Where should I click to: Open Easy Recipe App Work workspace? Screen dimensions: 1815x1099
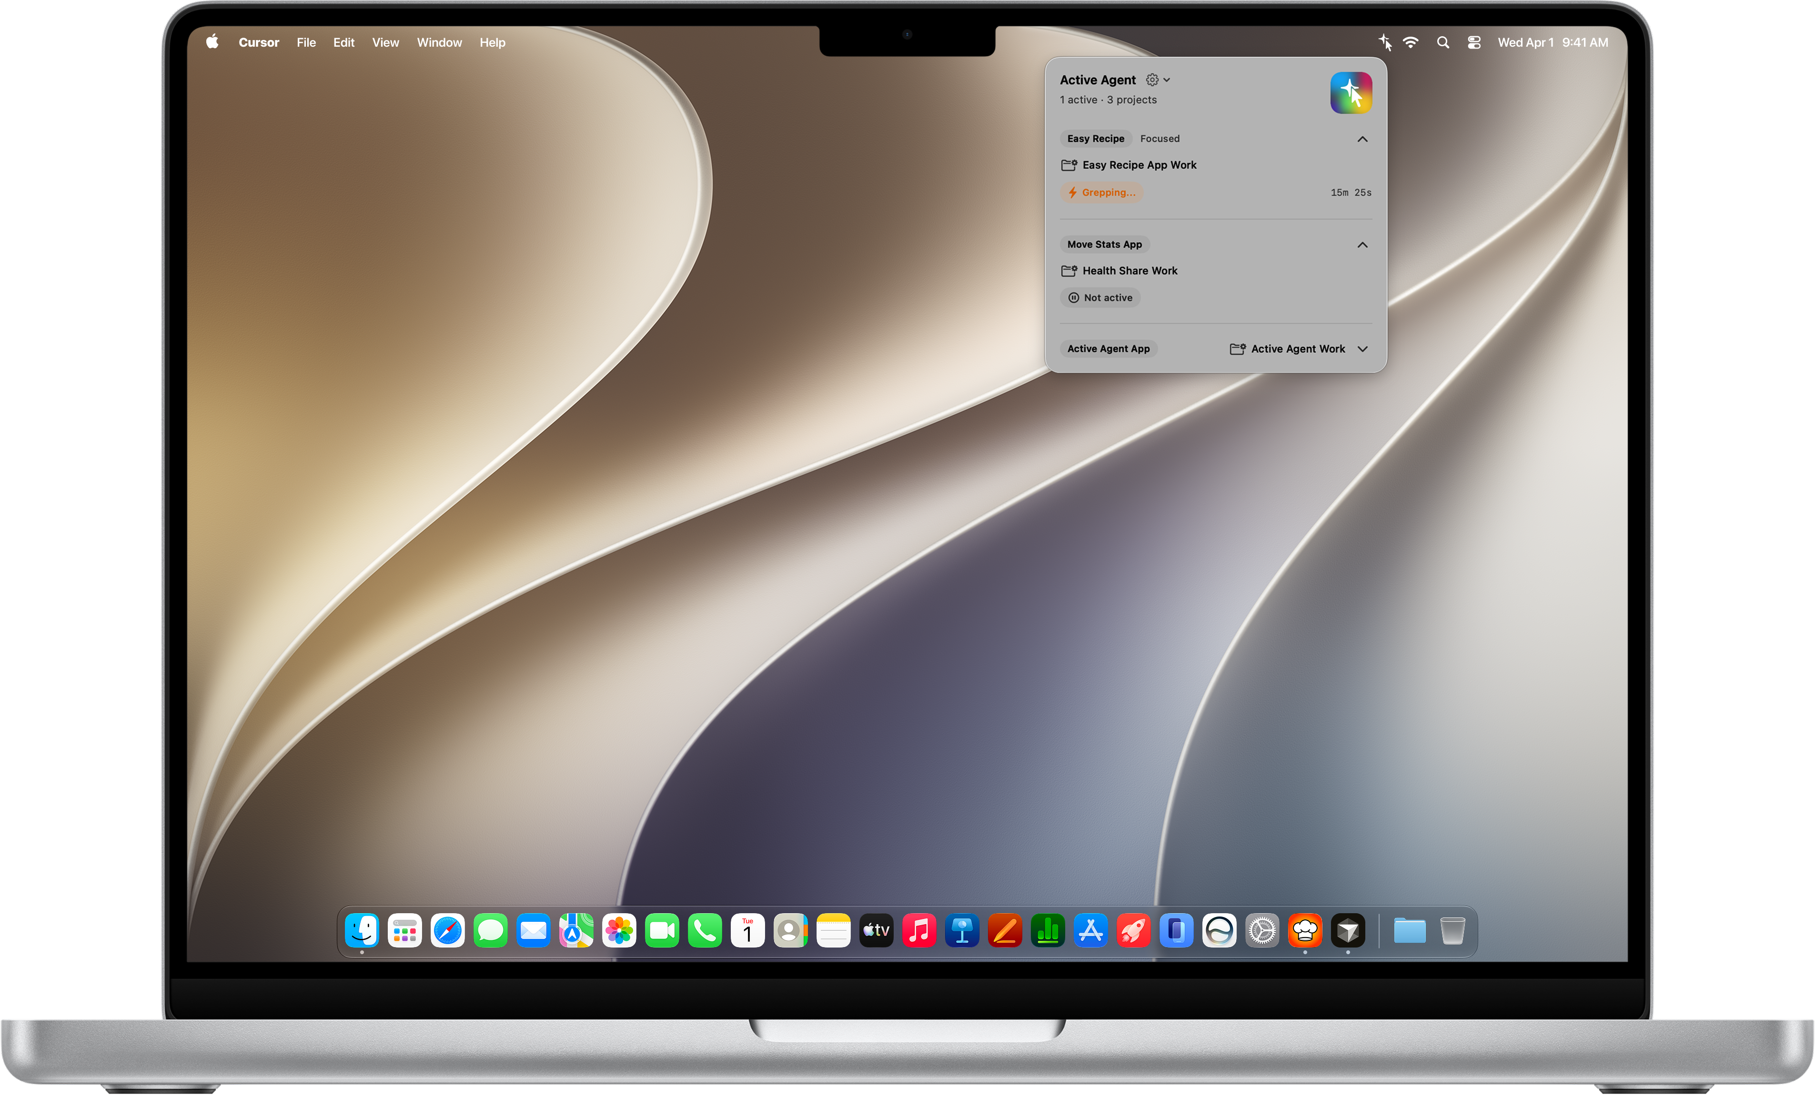click(x=1129, y=165)
